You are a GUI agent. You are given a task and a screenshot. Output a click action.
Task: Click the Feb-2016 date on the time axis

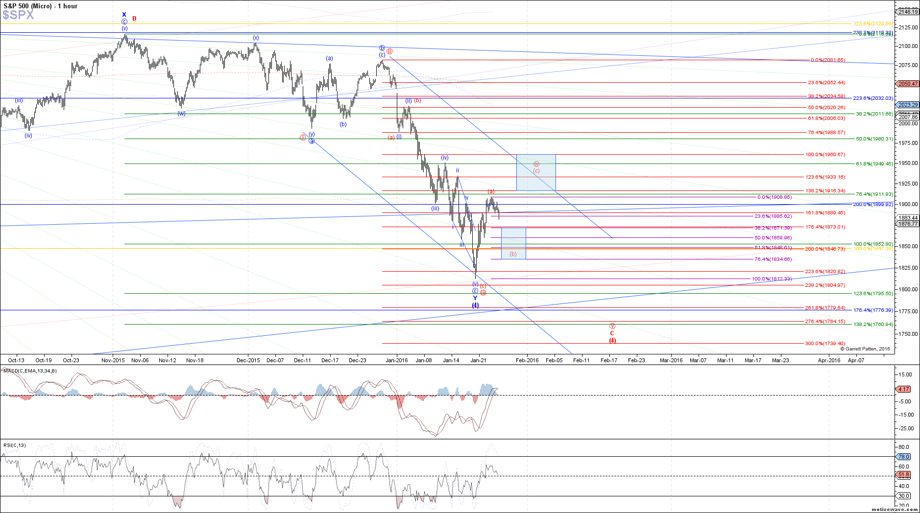click(x=527, y=360)
